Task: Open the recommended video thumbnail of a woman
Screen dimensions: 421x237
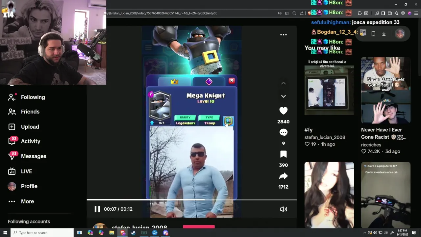Action: point(329,195)
